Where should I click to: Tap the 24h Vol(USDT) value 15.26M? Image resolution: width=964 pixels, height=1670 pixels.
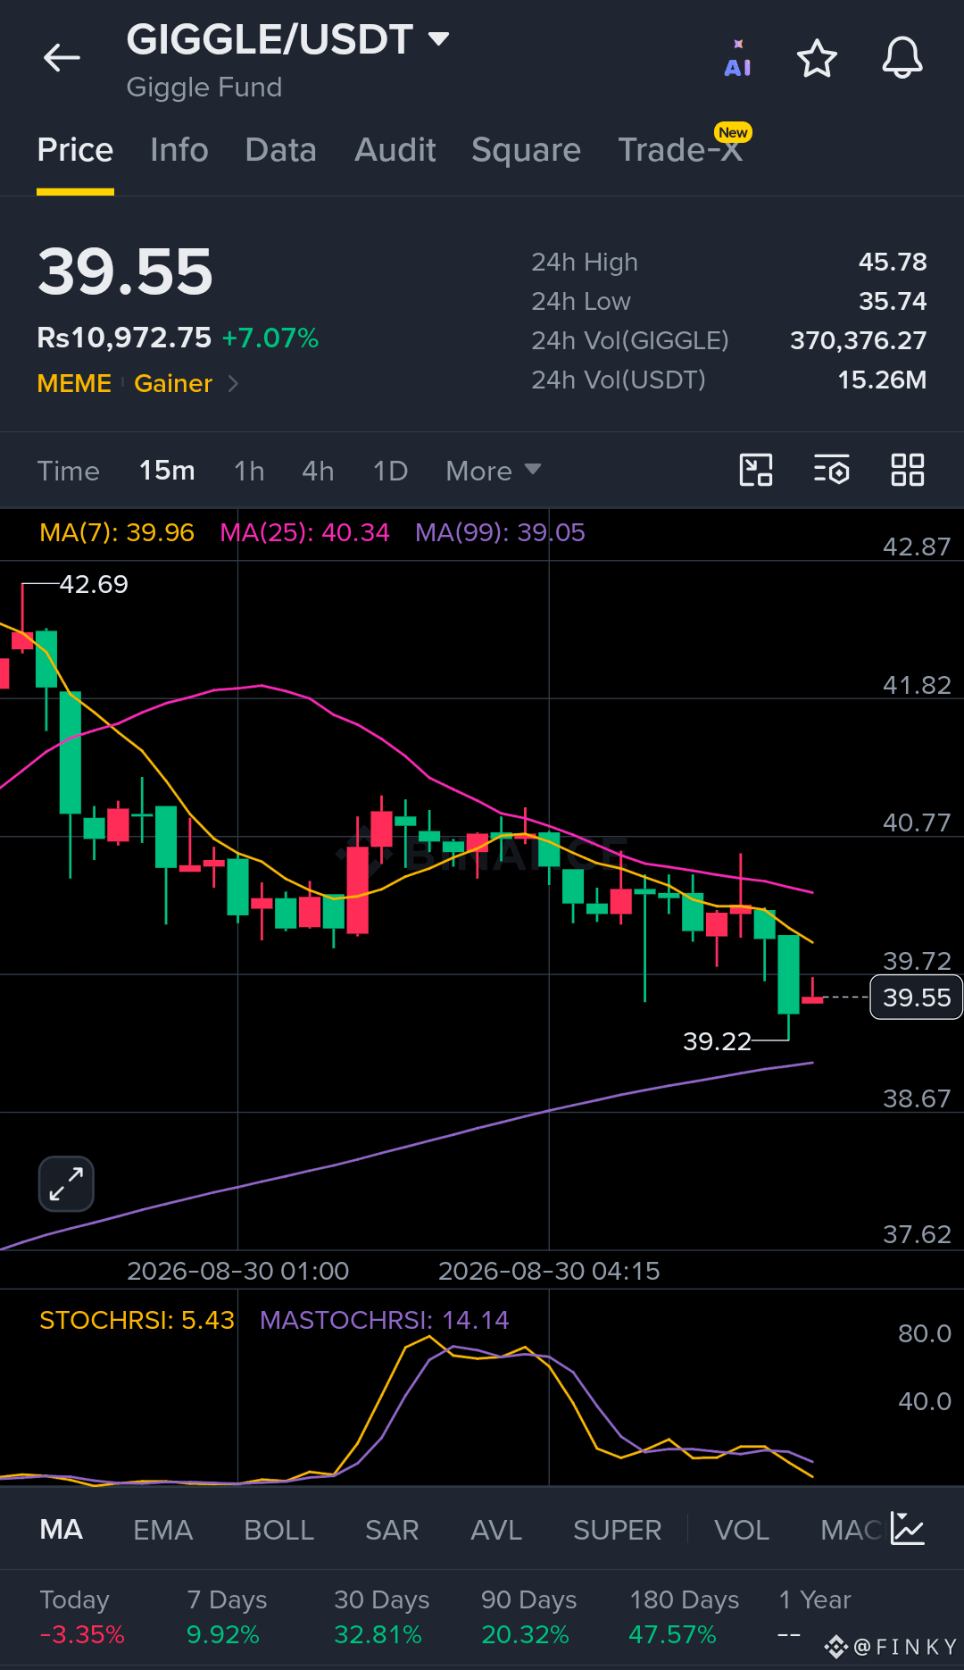(882, 380)
